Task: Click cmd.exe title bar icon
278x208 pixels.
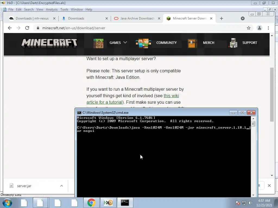Action: click(79, 113)
